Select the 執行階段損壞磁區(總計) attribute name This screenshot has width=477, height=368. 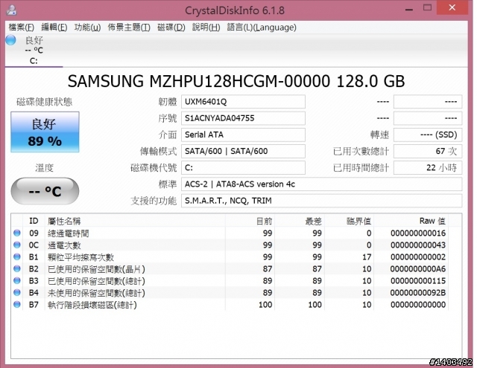coord(92,305)
